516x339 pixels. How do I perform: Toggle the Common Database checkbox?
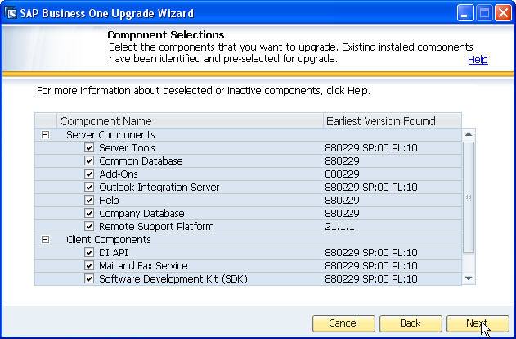89,160
